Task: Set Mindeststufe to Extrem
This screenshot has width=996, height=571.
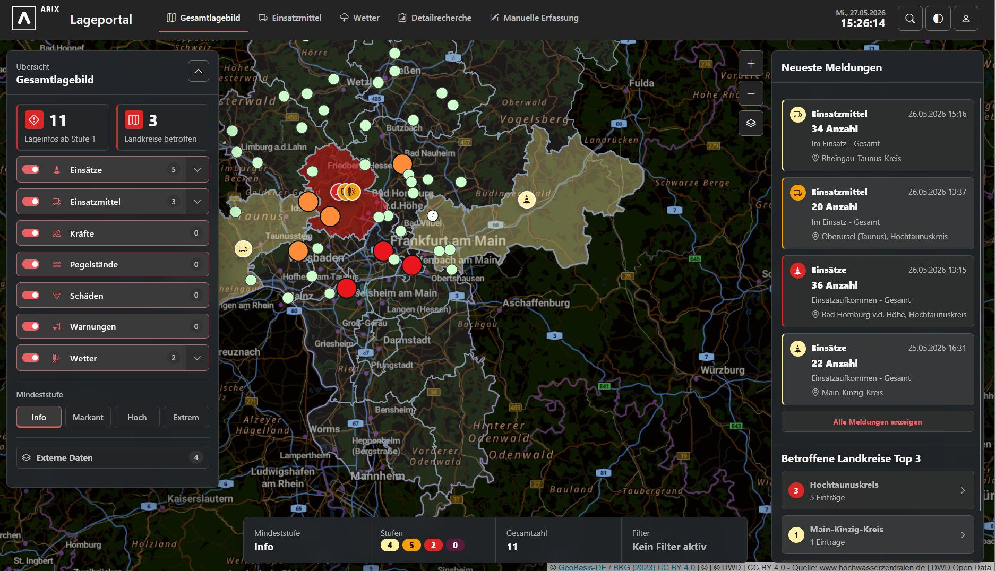Action: (x=186, y=417)
